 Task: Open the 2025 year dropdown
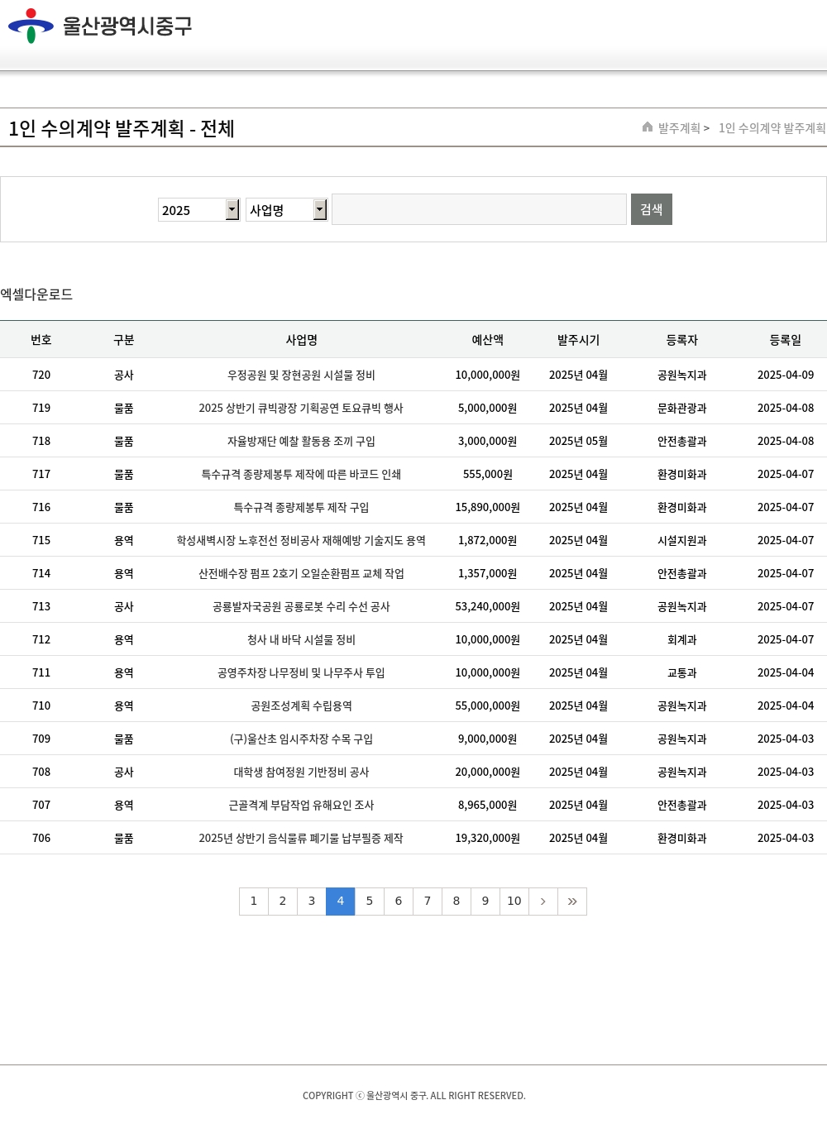pyautogui.click(x=199, y=210)
